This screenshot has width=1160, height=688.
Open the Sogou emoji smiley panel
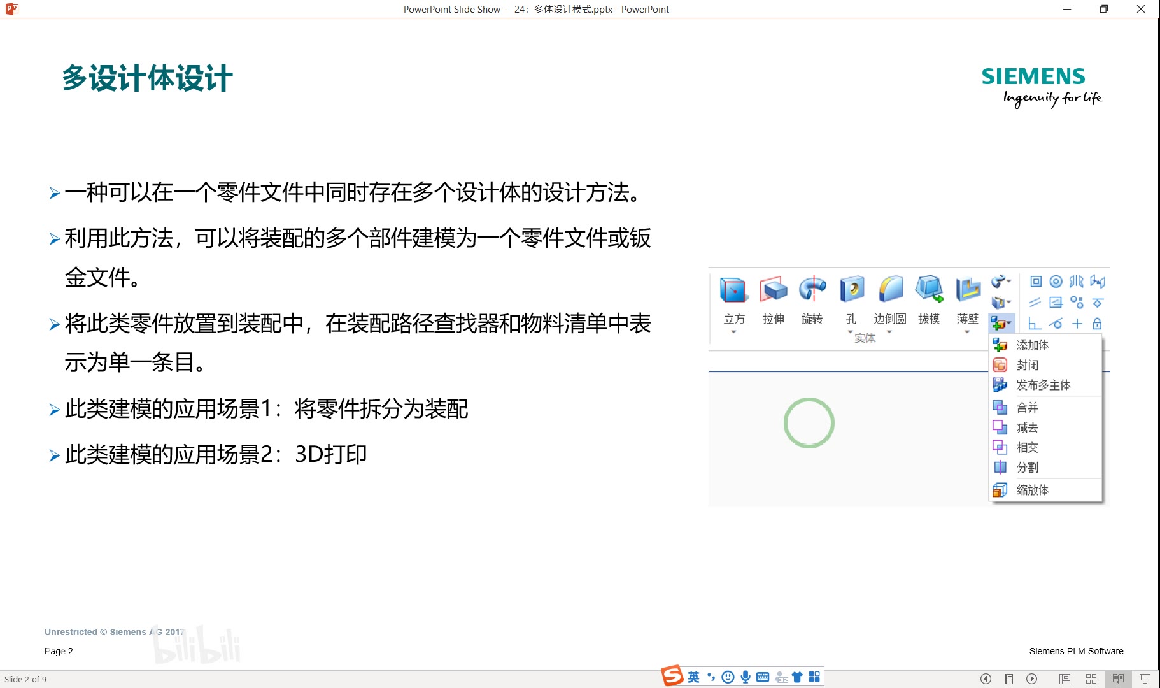[728, 677]
